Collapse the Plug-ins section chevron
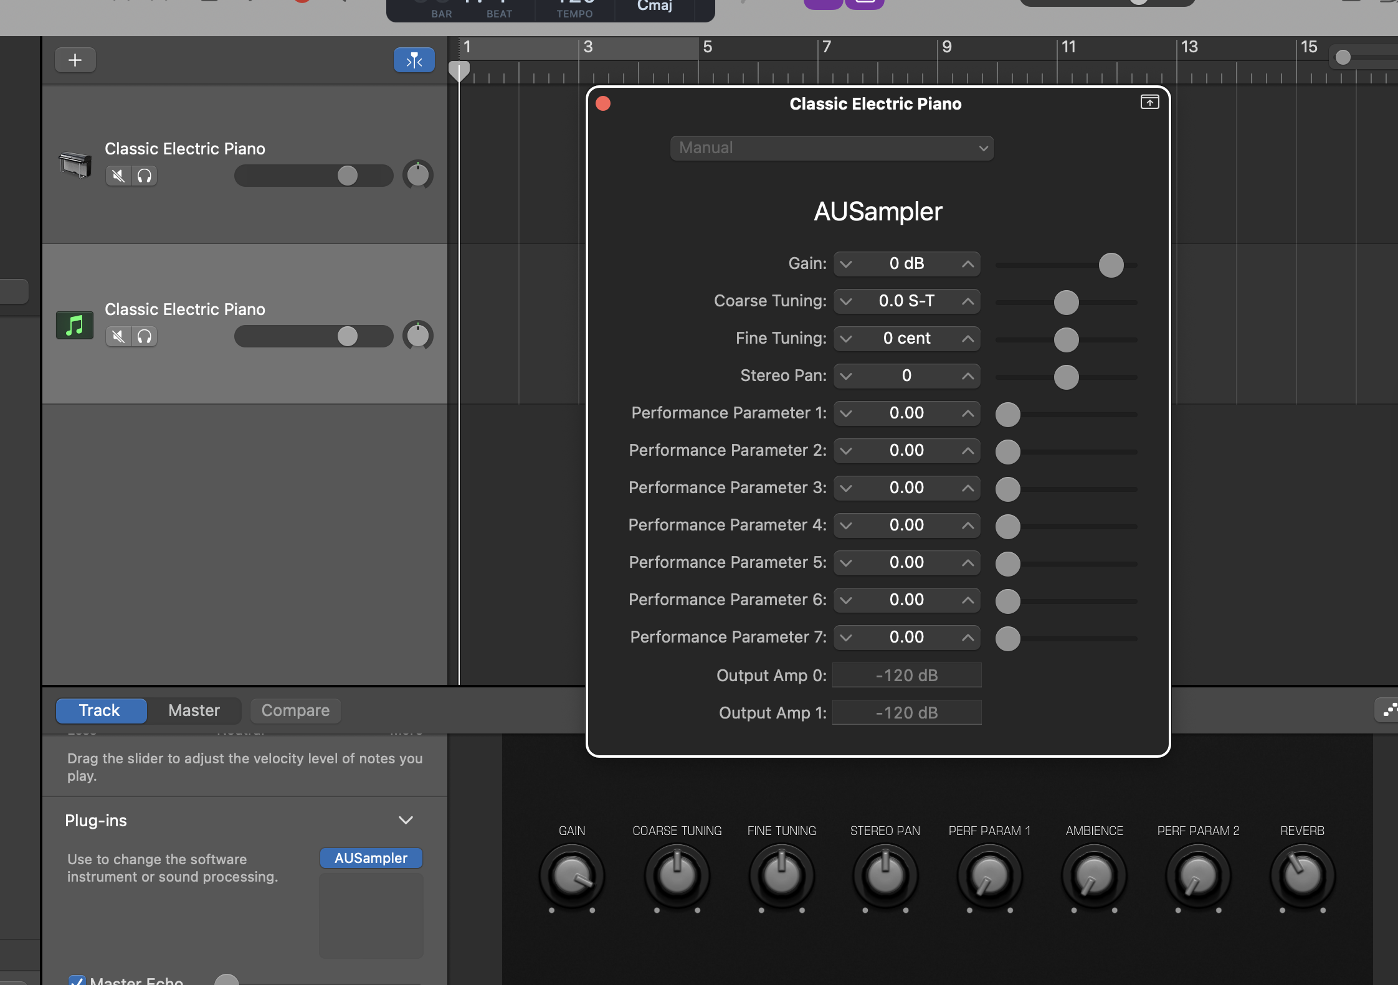1398x985 pixels. point(406,820)
